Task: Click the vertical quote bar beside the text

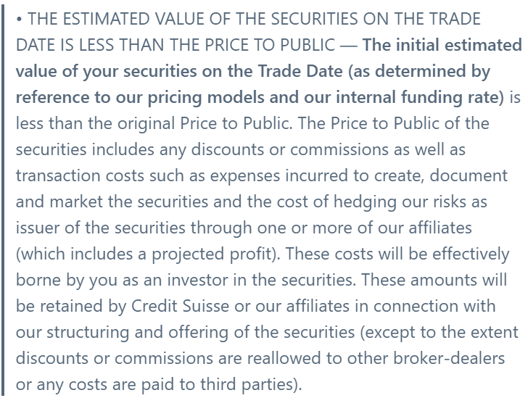Action: pos(3,199)
